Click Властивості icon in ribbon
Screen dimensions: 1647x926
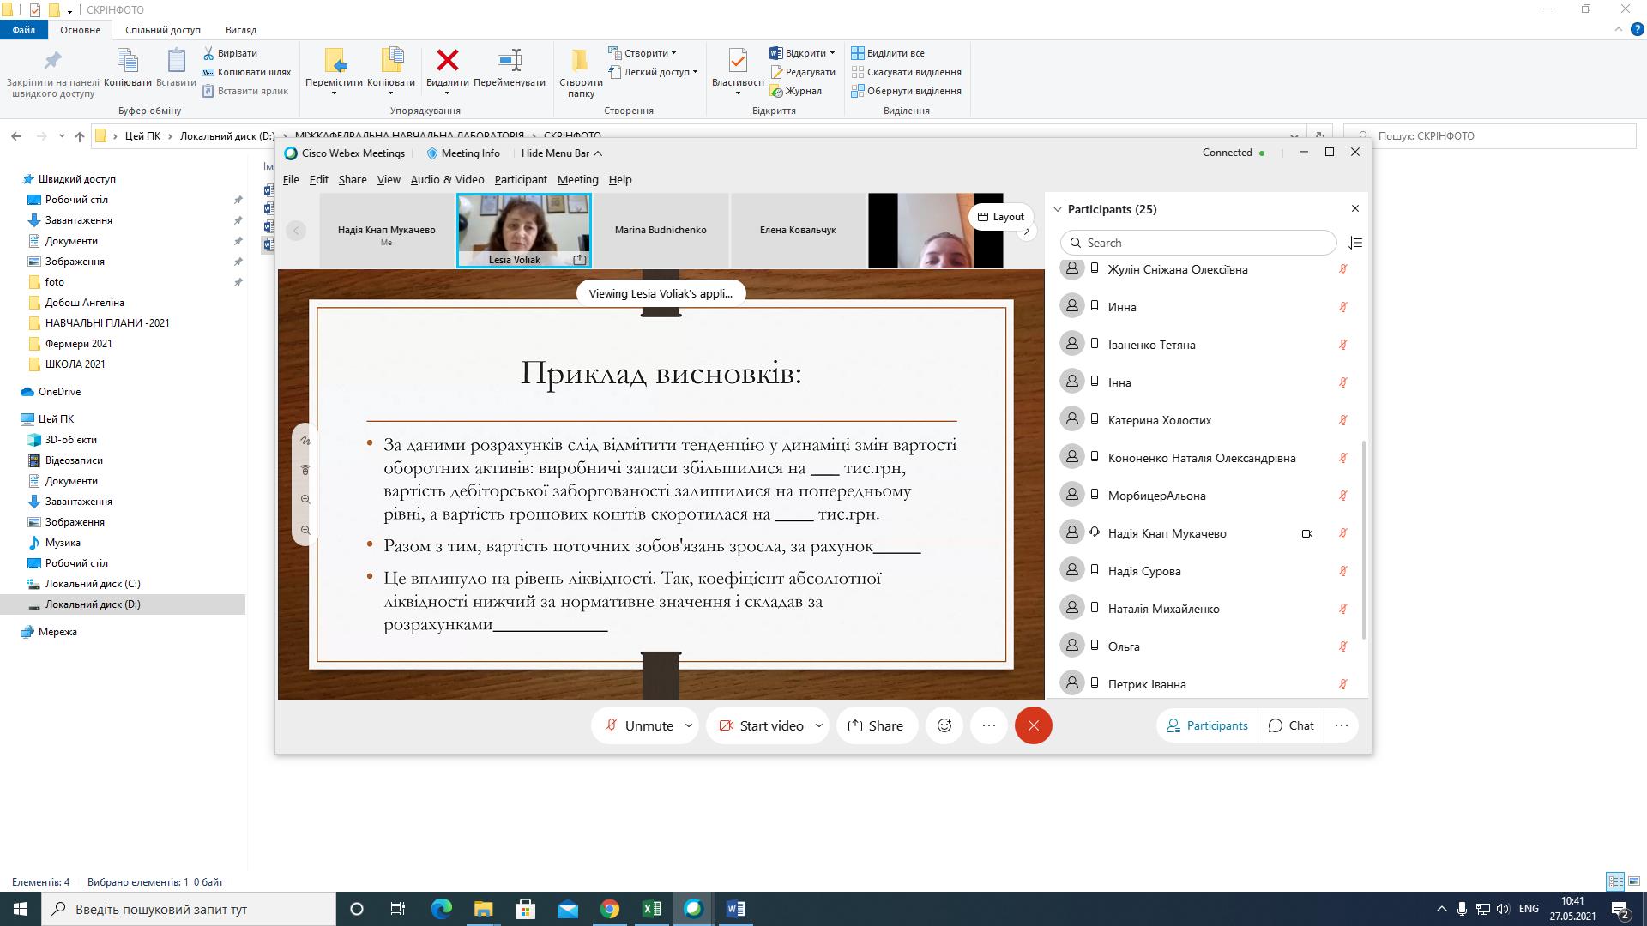pos(738,60)
